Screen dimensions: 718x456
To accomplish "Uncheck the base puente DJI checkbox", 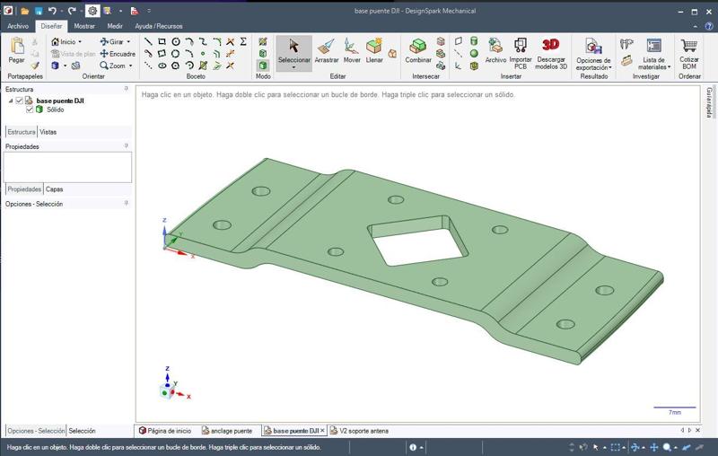I will [x=20, y=101].
